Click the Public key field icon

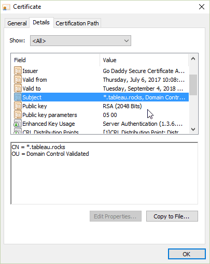tap(18, 106)
